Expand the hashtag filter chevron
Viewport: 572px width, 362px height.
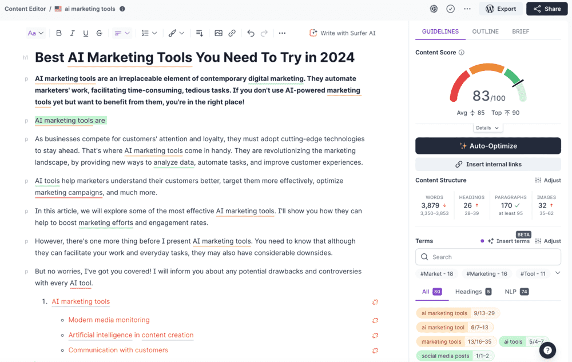click(558, 273)
